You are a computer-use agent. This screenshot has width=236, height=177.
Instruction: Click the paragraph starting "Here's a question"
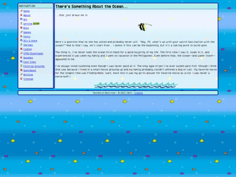click(135, 44)
